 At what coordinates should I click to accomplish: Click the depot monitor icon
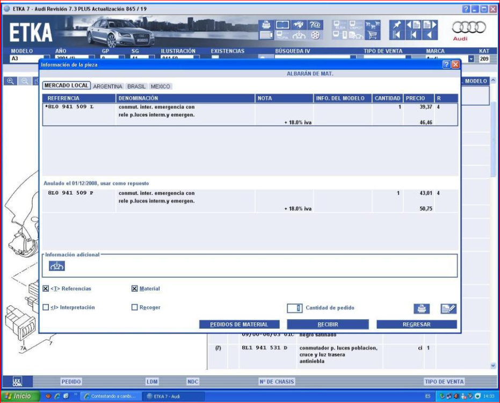pyautogui.click(x=356, y=25)
